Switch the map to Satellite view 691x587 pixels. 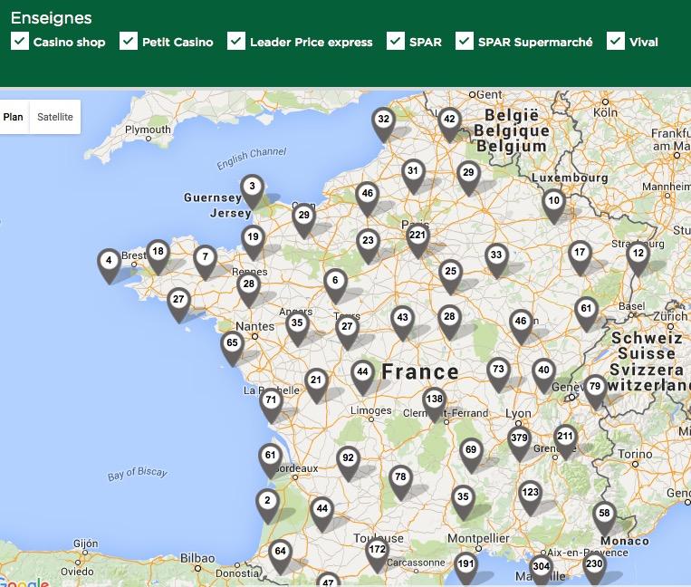(55, 117)
